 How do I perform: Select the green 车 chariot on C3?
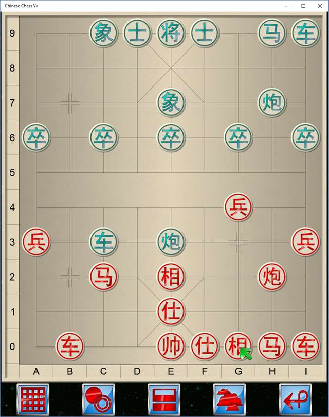(103, 242)
